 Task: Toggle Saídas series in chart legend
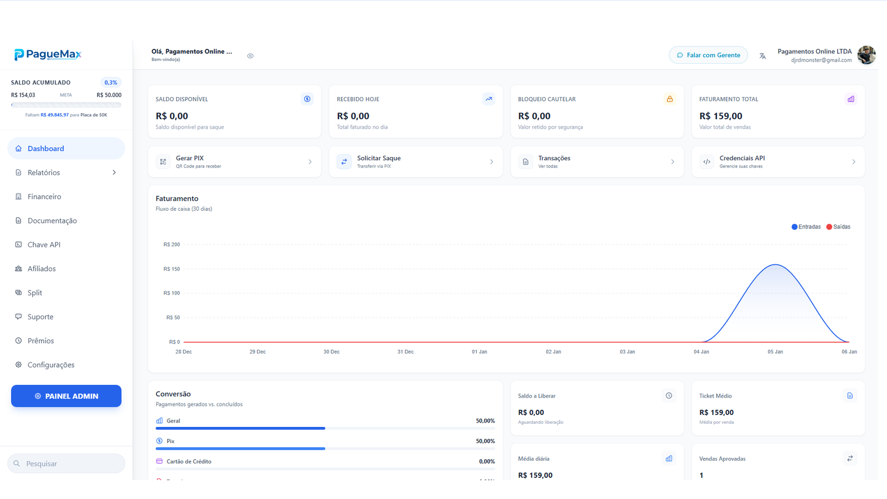pos(838,227)
